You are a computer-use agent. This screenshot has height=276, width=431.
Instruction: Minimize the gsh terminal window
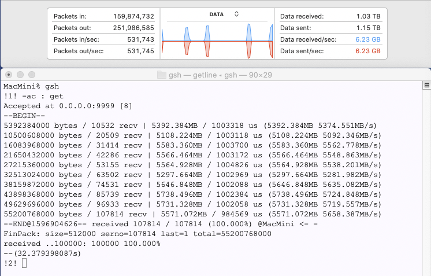point(20,75)
